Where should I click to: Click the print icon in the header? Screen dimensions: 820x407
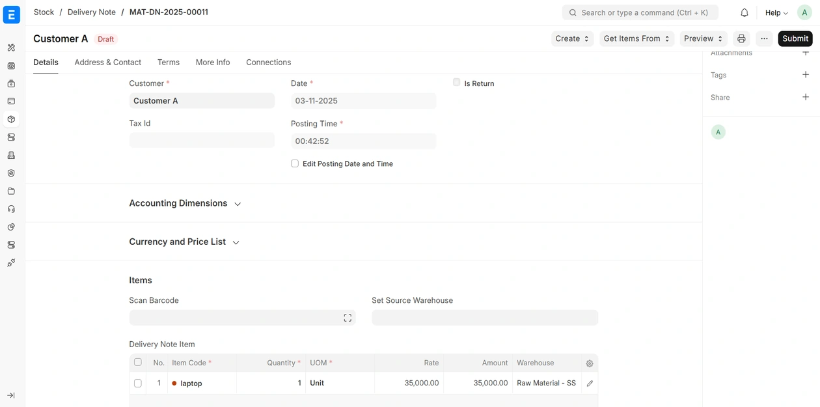[741, 38]
